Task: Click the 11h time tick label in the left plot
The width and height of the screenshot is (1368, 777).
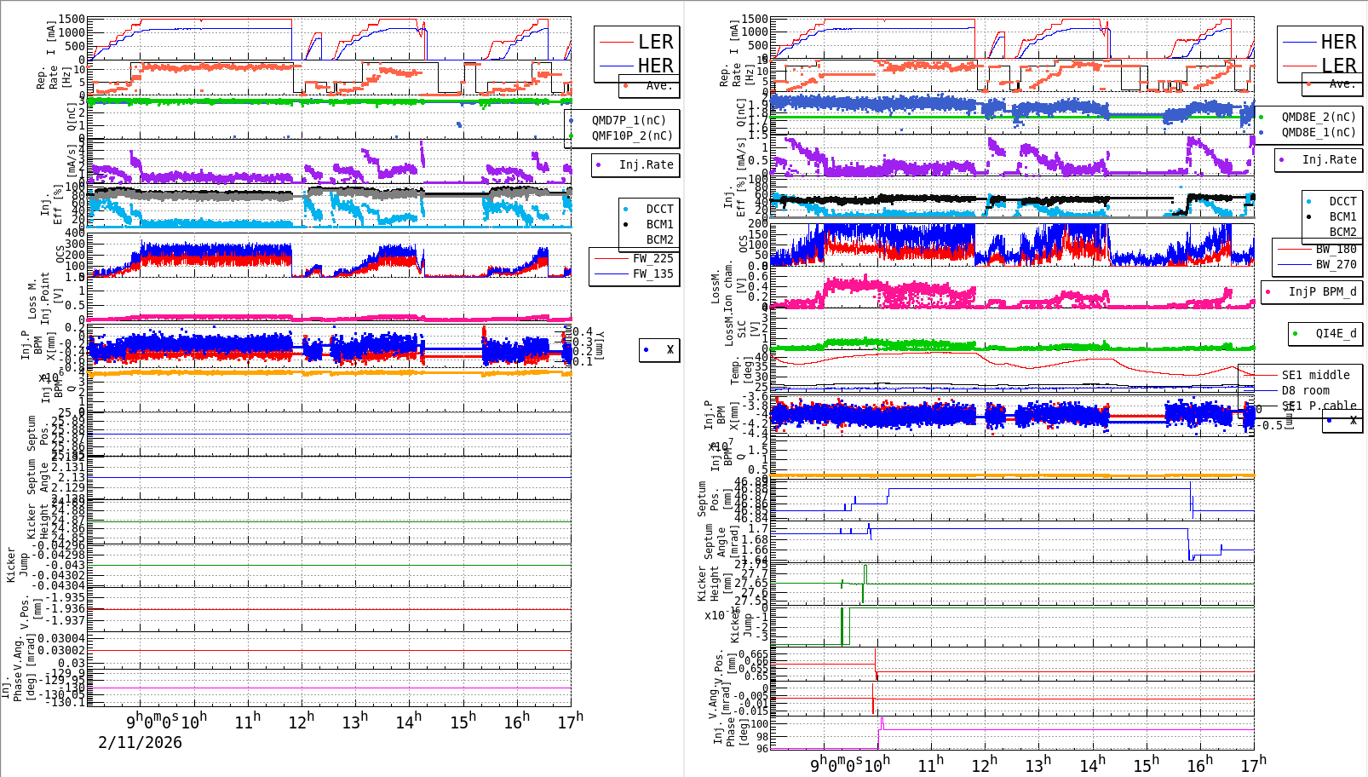Action: 248,722
